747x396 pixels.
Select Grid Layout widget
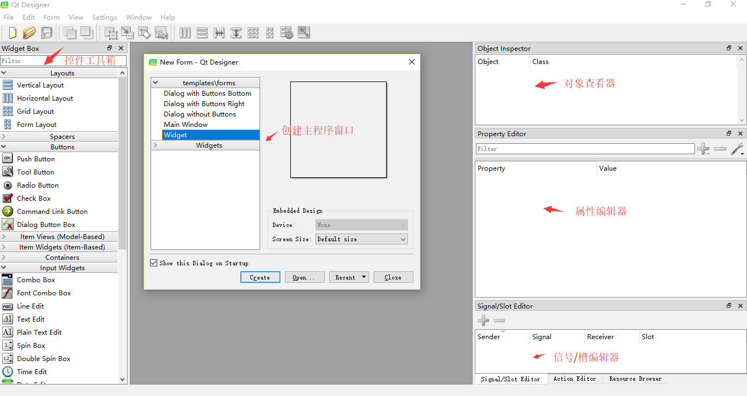click(35, 112)
